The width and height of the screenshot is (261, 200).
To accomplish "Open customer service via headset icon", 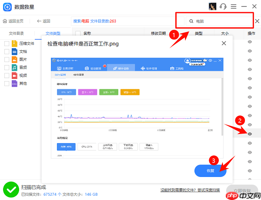I will click(x=223, y=7).
